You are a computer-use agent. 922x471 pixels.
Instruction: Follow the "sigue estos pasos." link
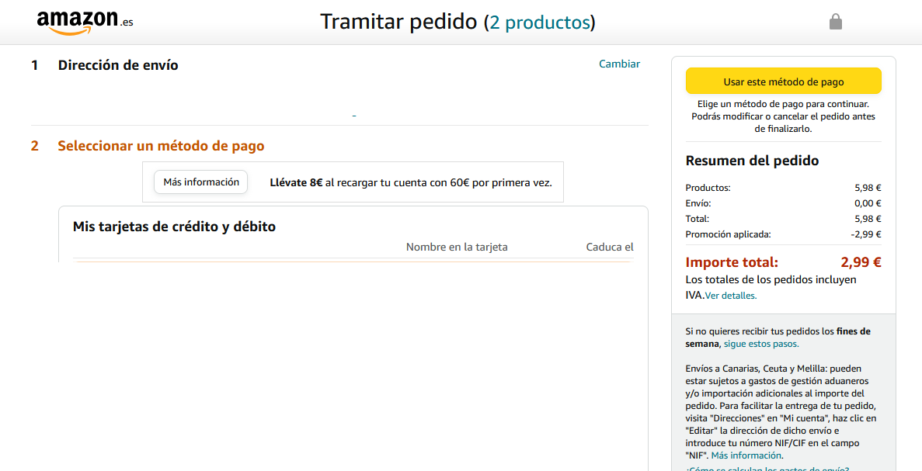[x=761, y=345]
